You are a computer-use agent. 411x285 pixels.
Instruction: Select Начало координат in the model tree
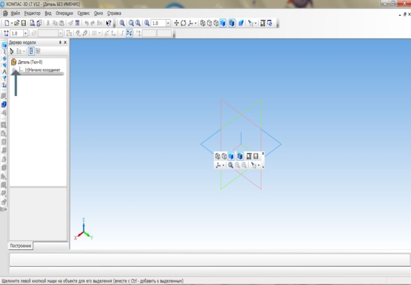coord(43,70)
